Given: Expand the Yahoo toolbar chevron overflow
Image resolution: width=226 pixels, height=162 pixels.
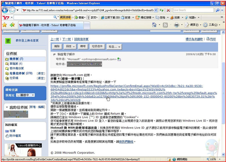Looking at the screenshot, I should pyautogui.click(x=222, y=17).
